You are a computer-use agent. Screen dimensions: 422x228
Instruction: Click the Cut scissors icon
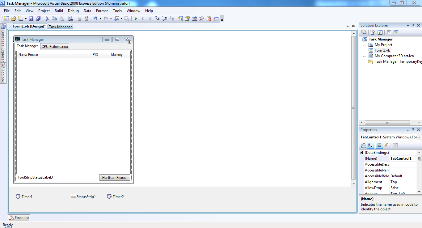[x=47, y=19]
